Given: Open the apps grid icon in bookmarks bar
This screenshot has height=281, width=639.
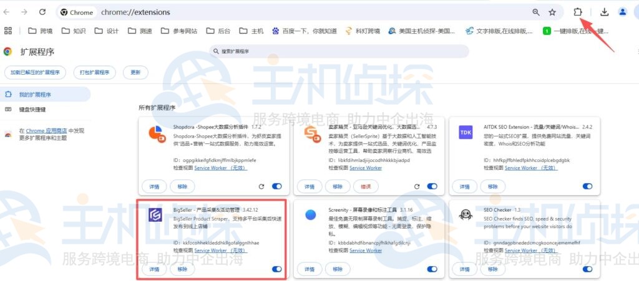Looking at the screenshot, I should (8, 31).
